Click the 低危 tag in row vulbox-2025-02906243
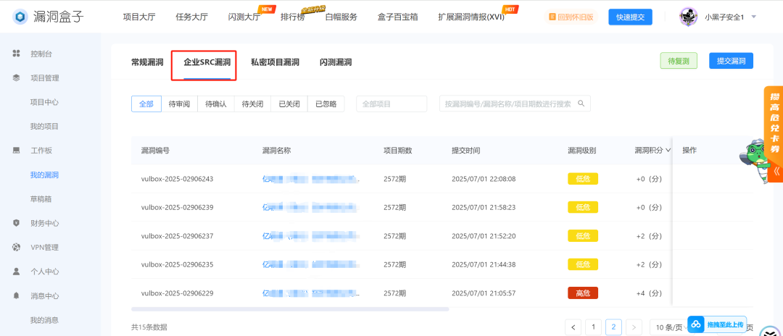783x336 pixels. (x=583, y=178)
